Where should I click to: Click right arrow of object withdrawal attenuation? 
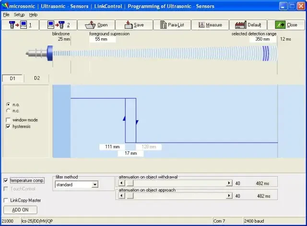pyautogui.click(x=229, y=183)
